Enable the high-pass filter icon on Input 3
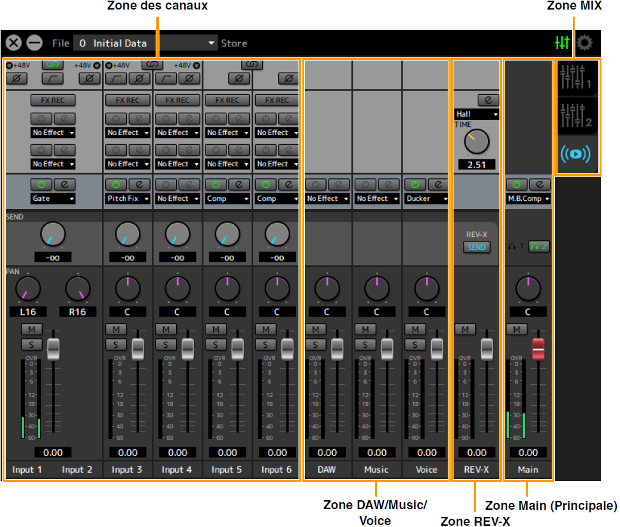Viewport: 620px width, 527px height. coord(116,78)
